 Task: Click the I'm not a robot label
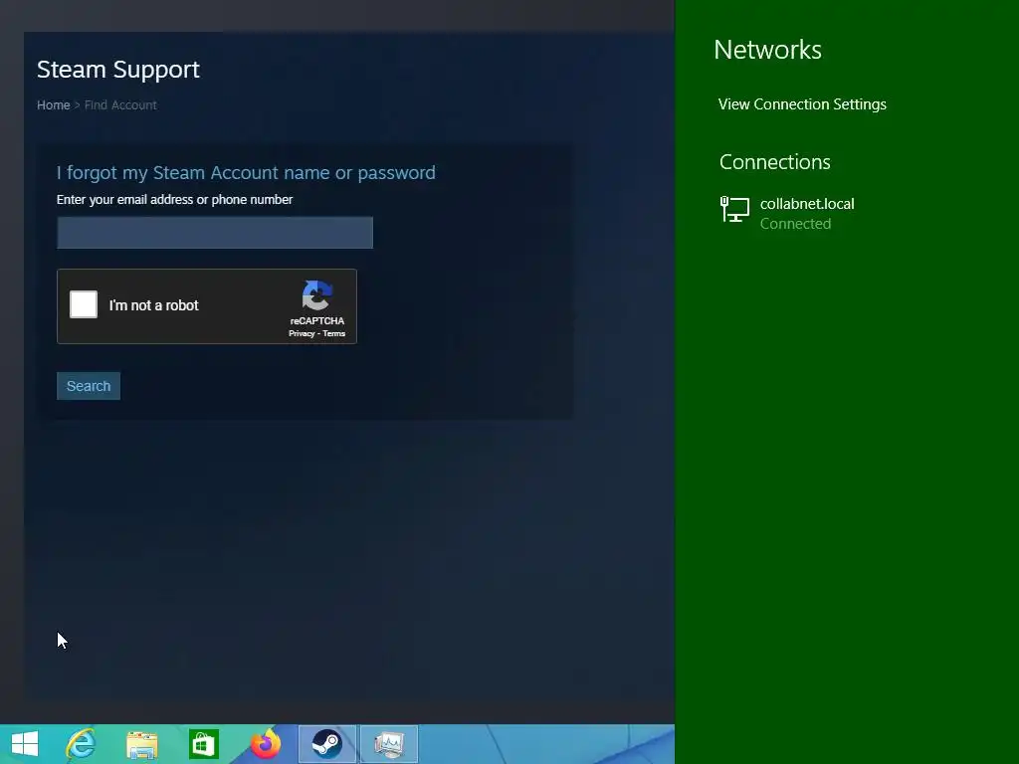(x=154, y=305)
